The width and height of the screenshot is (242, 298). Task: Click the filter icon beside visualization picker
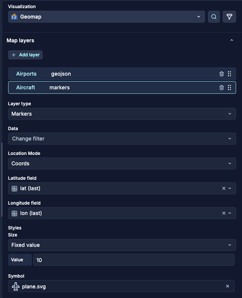coord(229,16)
